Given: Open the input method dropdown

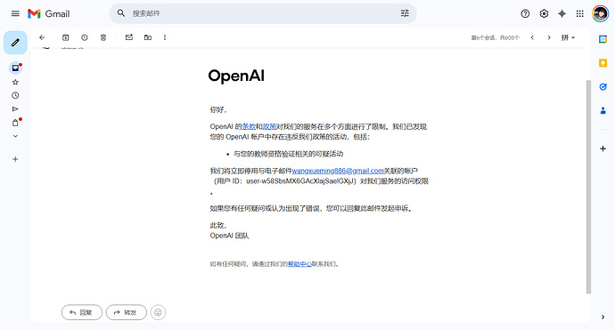Looking at the screenshot, I should pyautogui.click(x=568, y=37).
